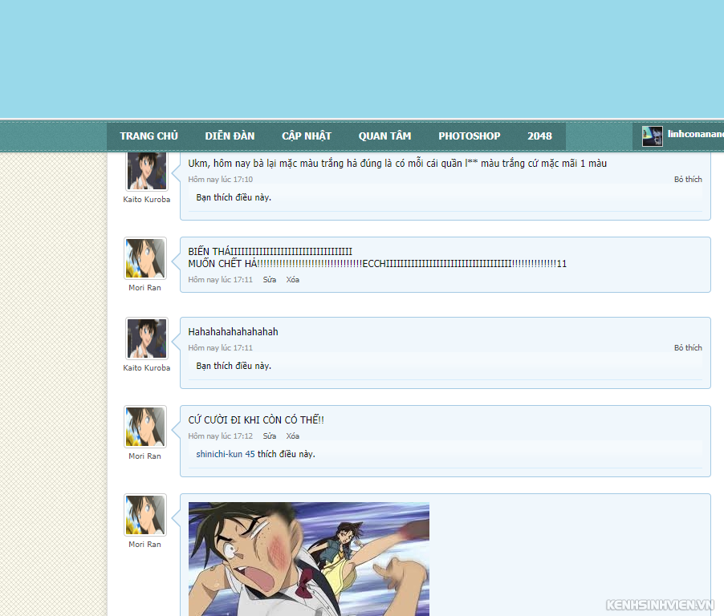724x616 pixels.
Task: Click "Bỏ thích" on the "Hahahahahahahah" post
Action: (x=688, y=348)
